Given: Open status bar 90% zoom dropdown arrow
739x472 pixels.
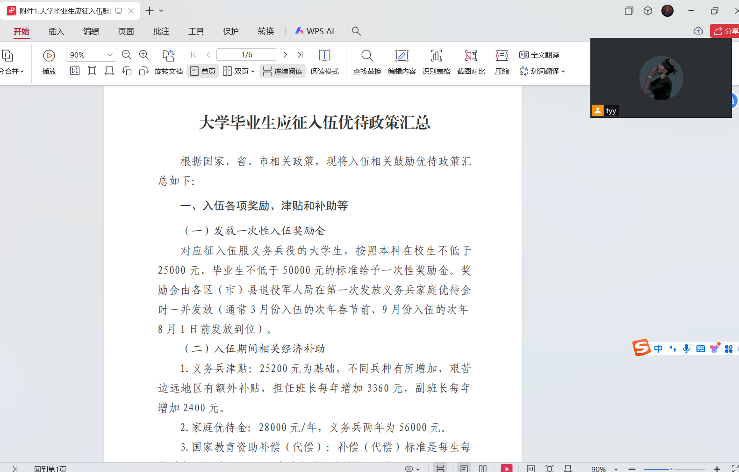Looking at the screenshot, I should pos(616,469).
